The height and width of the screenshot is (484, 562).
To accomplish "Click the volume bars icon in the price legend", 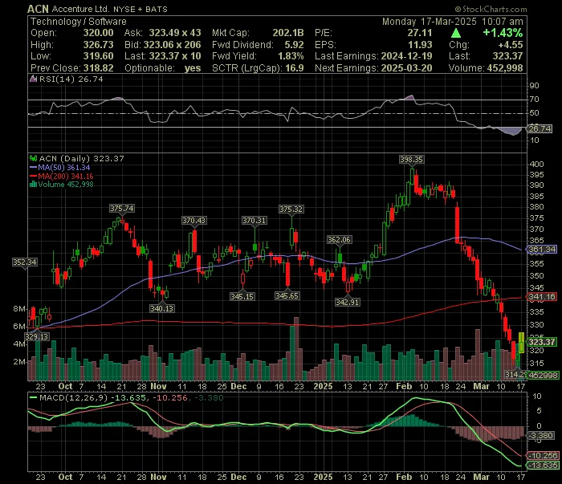I will point(34,185).
